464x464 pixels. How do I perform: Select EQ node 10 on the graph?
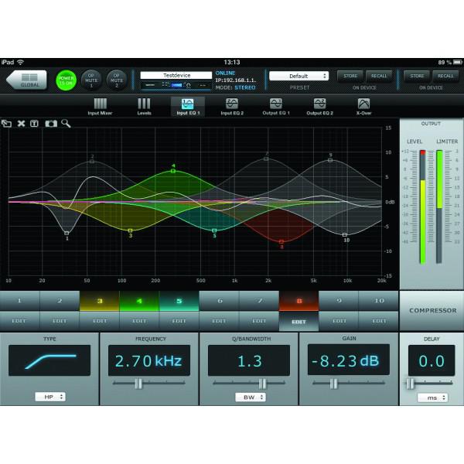pyautogui.click(x=344, y=234)
